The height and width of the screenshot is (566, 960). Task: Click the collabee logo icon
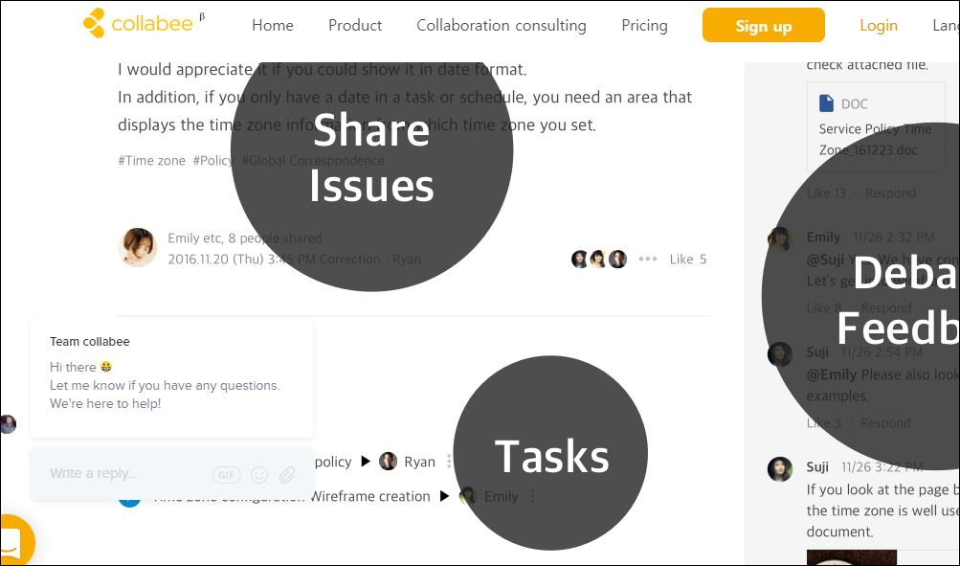pyautogui.click(x=95, y=23)
